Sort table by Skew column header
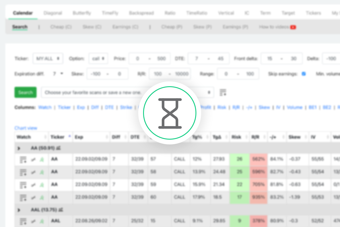This screenshot has width=340, height=227. 298,137
